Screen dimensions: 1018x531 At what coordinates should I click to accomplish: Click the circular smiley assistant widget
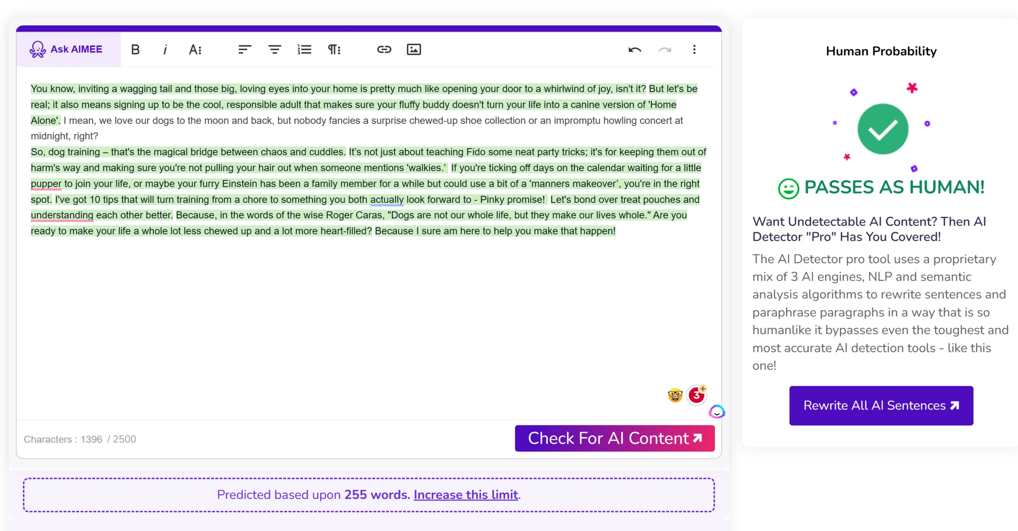(x=717, y=412)
